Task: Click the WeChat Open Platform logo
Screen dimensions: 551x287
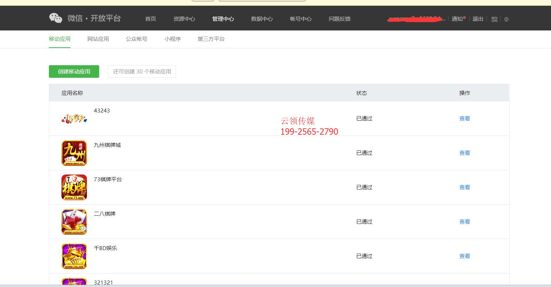Action: pos(85,18)
